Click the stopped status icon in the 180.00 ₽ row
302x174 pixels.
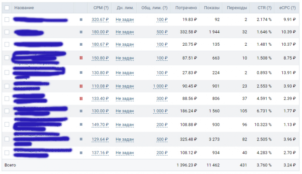(81, 32)
